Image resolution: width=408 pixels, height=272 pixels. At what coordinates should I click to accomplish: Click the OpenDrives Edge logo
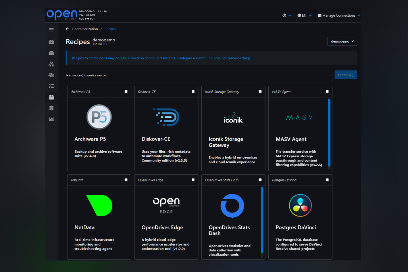click(x=166, y=205)
